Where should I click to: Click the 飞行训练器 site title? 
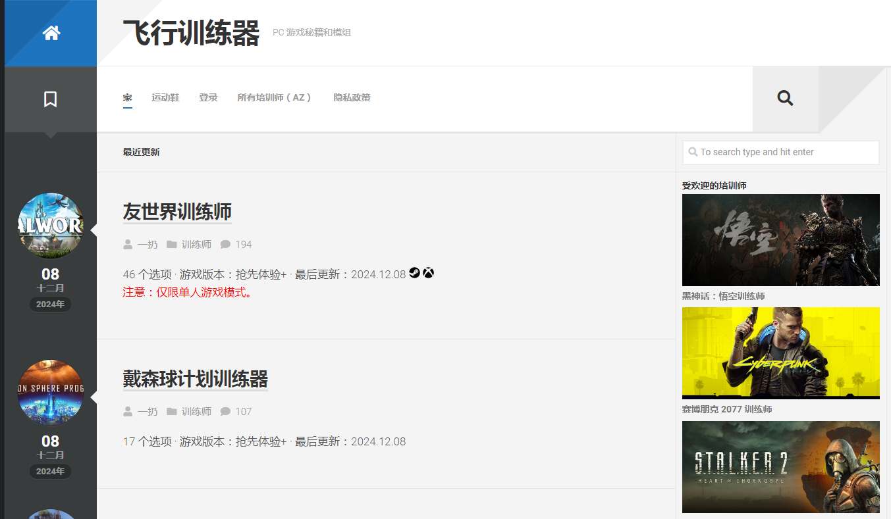click(x=191, y=33)
